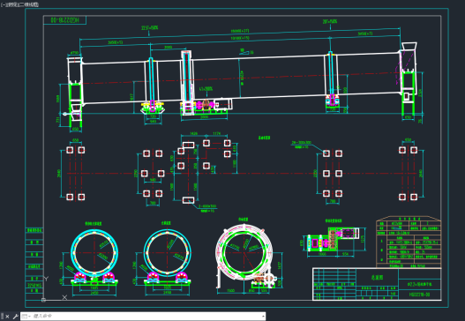Expand command history with the up arrow
This screenshot has height=321, width=465.
(263, 317)
